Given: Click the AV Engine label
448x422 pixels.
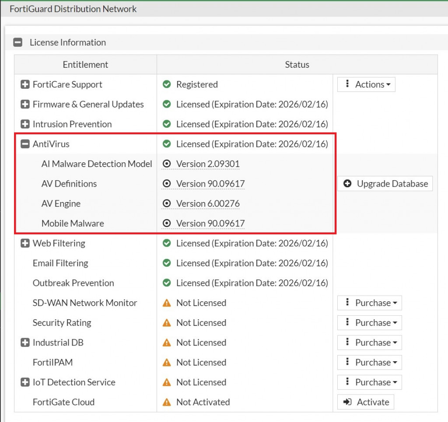Looking at the screenshot, I should pyautogui.click(x=61, y=204).
